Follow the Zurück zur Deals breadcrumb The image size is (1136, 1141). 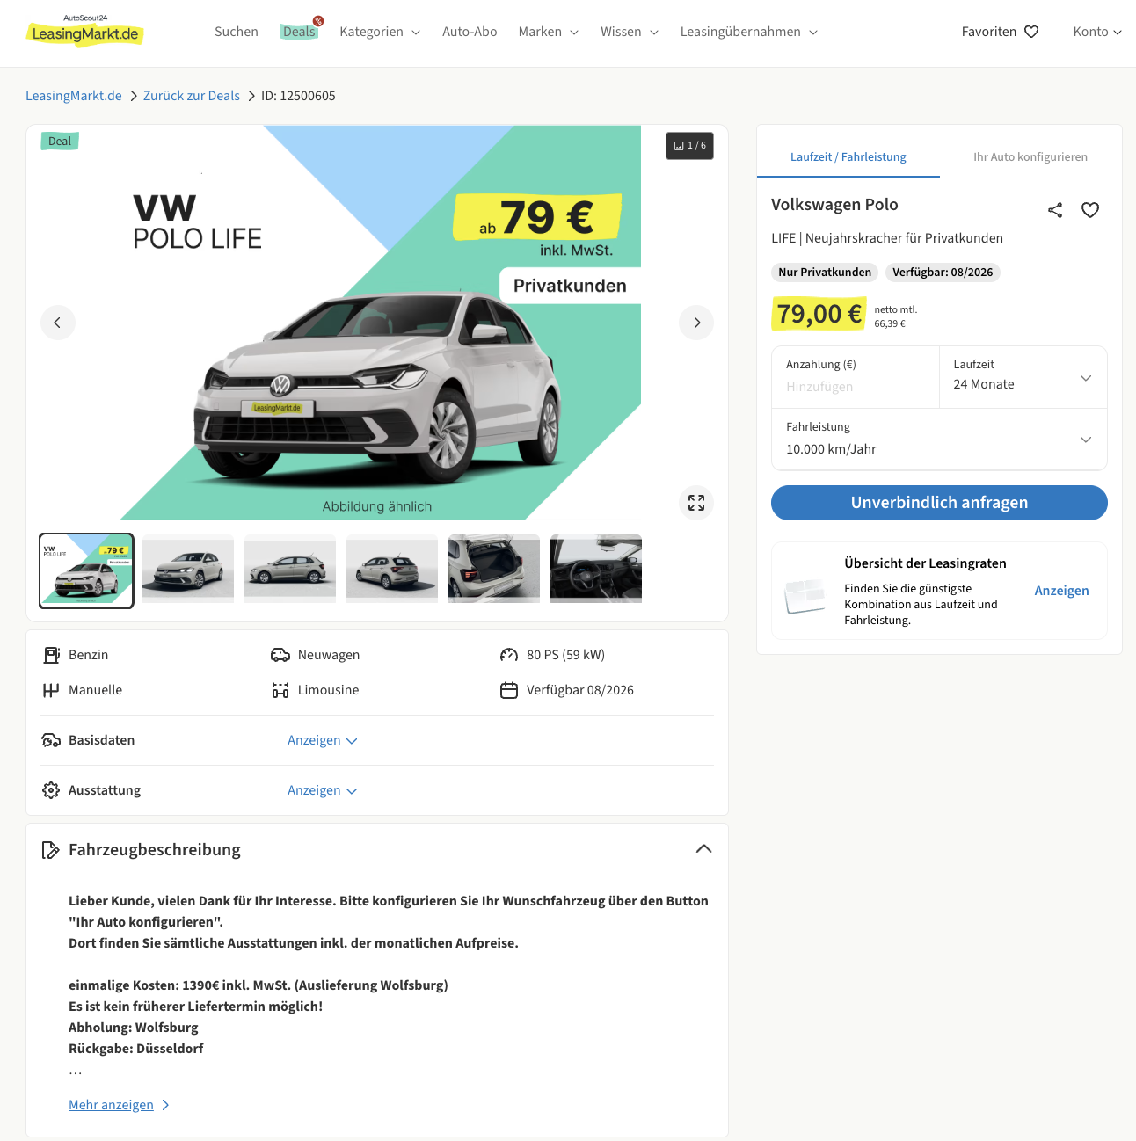click(x=192, y=96)
